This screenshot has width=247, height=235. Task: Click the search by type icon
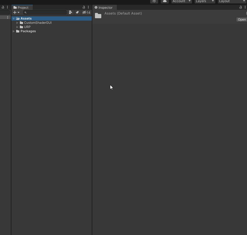click(70, 12)
